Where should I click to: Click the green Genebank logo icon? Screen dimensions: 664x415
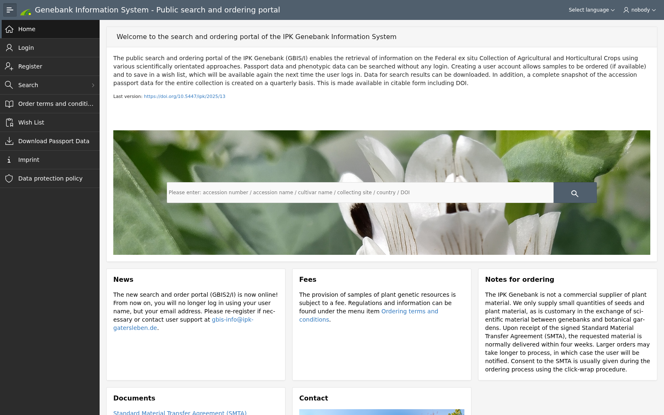click(26, 11)
